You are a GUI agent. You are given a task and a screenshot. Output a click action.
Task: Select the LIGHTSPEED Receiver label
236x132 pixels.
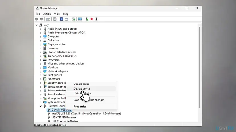click(x=64, y=118)
